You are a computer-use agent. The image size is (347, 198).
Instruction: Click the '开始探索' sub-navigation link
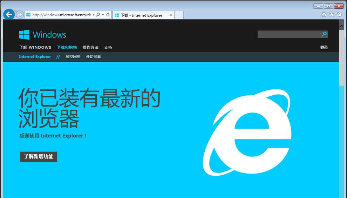tap(93, 57)
